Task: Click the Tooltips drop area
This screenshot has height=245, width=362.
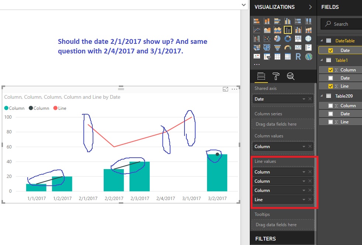Action: (x=283, y=224)
